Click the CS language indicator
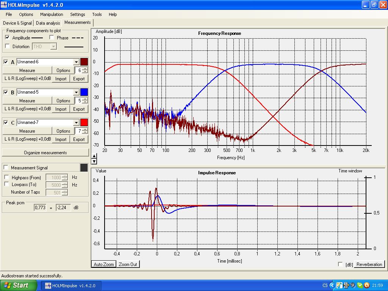Screen dimensions: 388x291 coord(325,285)
